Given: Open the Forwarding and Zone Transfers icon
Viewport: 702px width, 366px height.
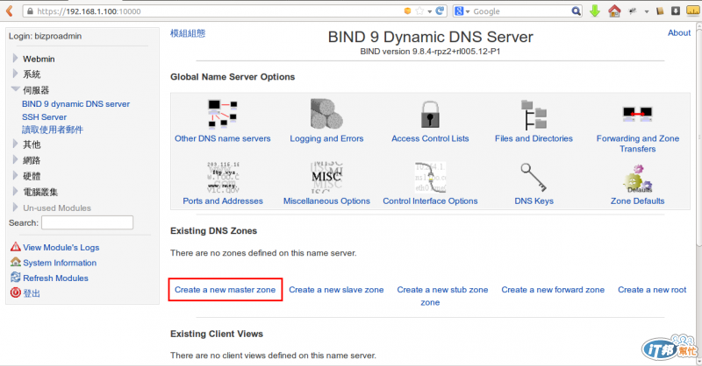Looking at the screenshot, I should (638, 114).
